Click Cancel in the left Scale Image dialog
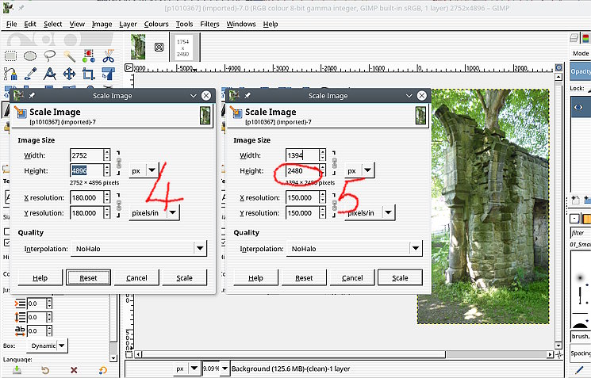The height and width of the screenshot is (378, 591). coord(136,278)
